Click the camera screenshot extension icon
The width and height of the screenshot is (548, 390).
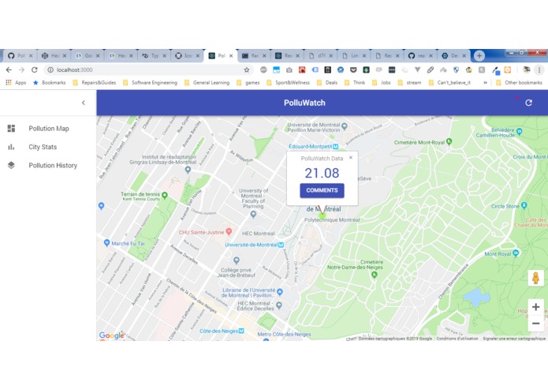tap(289, 70)
